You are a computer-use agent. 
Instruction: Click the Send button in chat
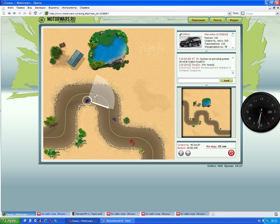point(226,81)
